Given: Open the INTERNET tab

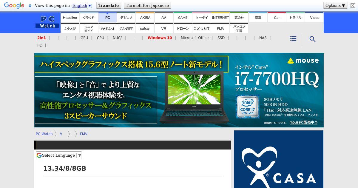Looking at the screenshot, I should [220, 17].
